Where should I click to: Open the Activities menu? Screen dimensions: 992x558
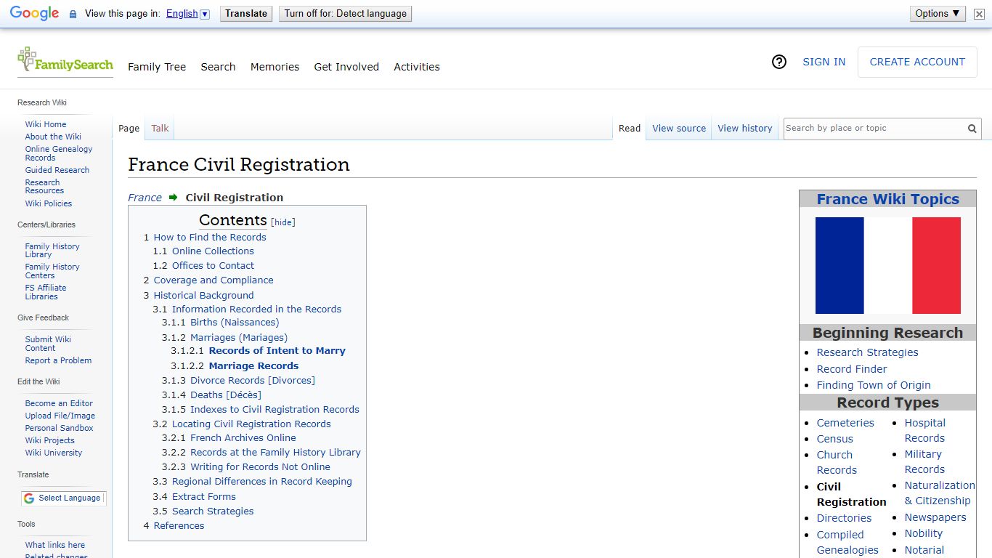tap(417, 67)
